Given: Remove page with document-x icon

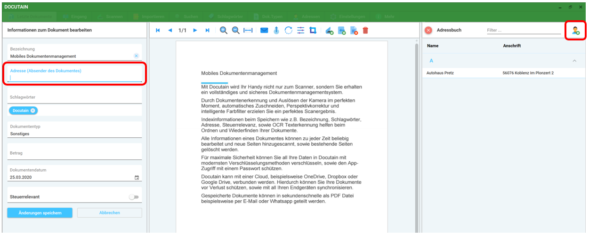Looking at the screenshot, I should (x=354, y=31).
